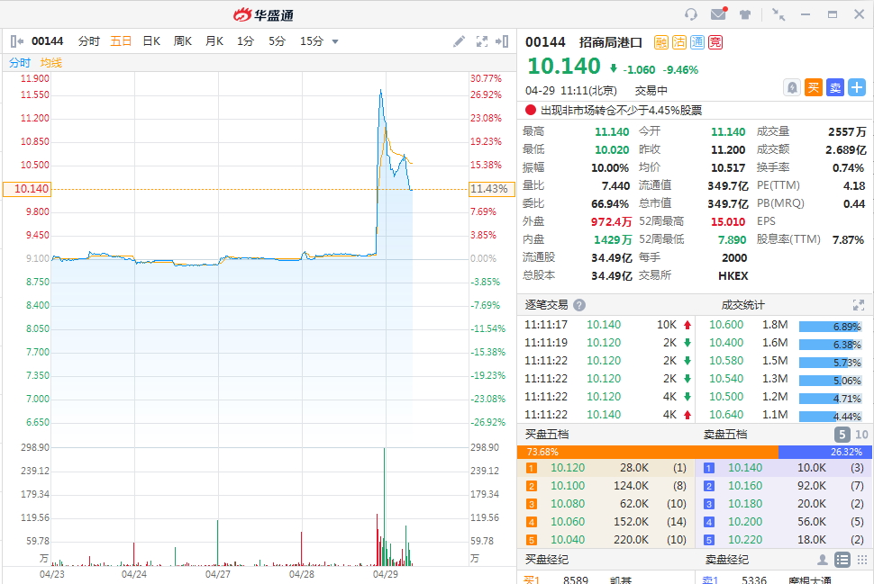874x584 pixels.
Task: Click the orange 买 buy button
Action: coord(814,87)
